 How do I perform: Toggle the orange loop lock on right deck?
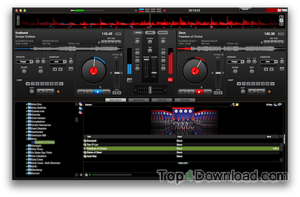click(x=269, y=91)
